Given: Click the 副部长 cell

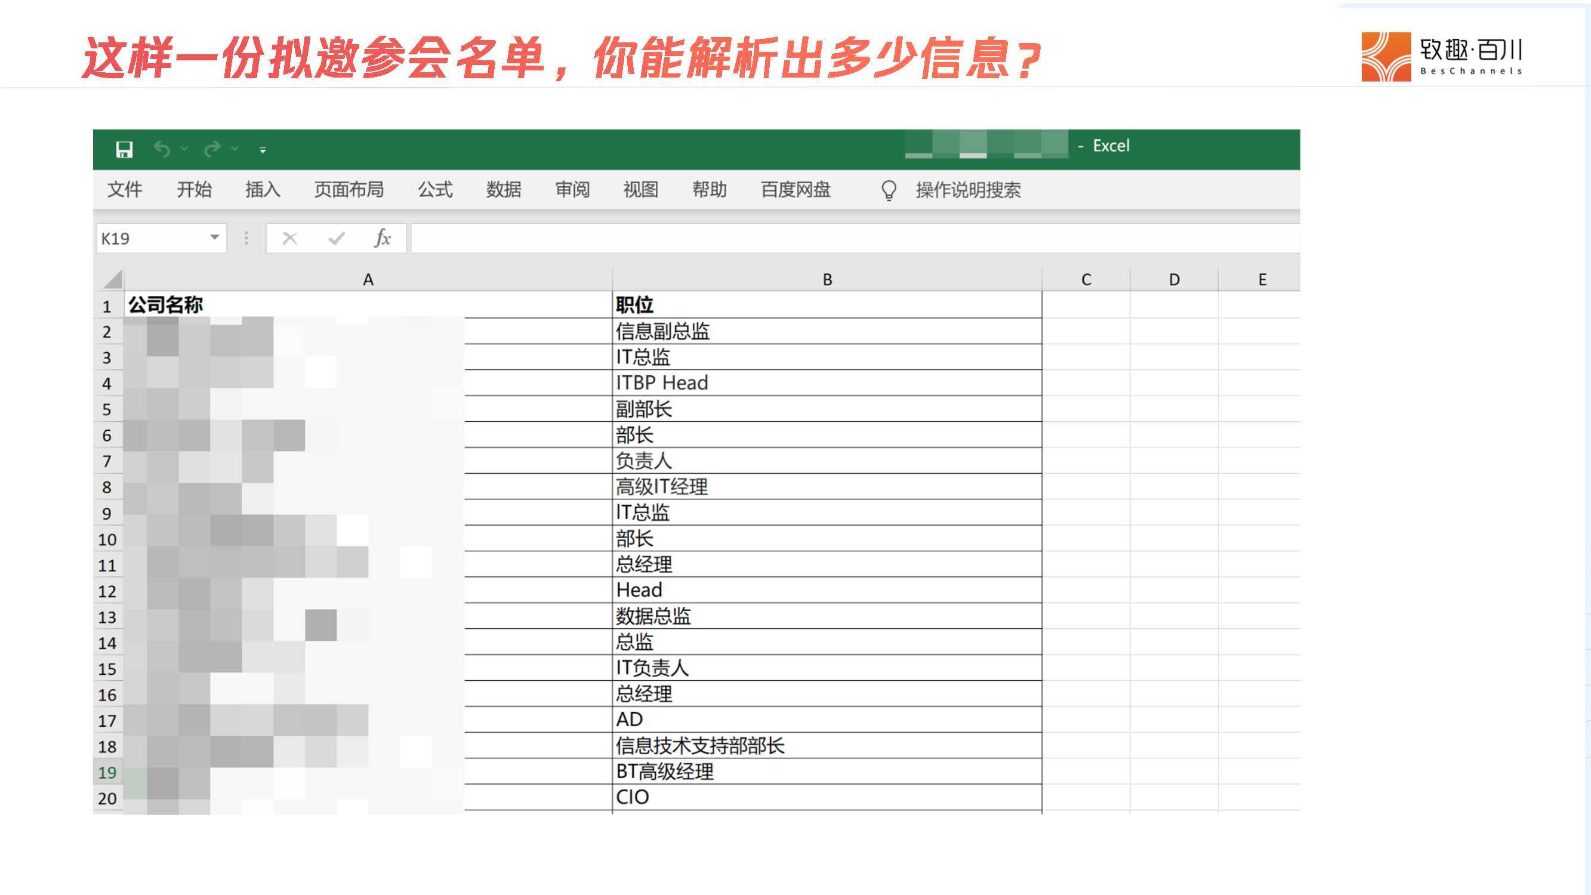Looking at the screenshot, I should [827, 409].
